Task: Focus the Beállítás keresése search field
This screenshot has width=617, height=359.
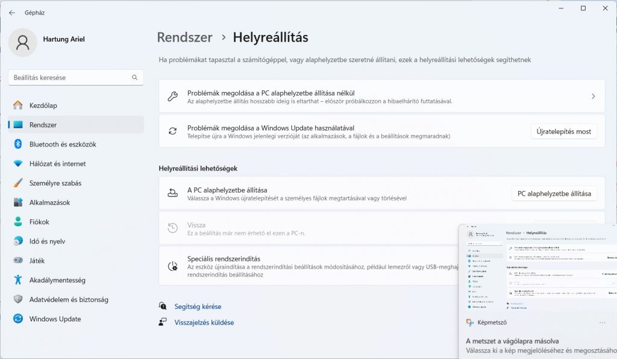Action: pyautogui.click(x=69, y=78)
